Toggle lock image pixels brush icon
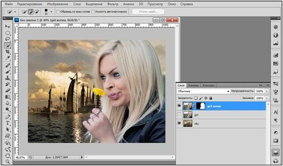283x166 pixels. pos(201,98)
